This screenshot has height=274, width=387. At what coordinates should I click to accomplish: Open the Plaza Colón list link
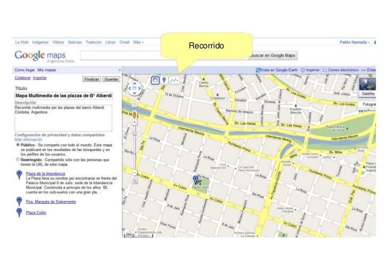[x=36, y=213]
